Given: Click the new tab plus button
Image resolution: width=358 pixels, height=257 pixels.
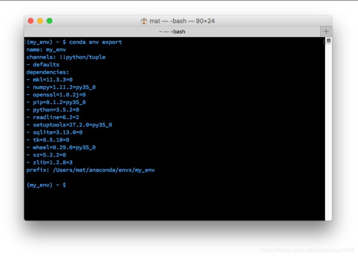Looking at the screenshot, I should point(326,32).
